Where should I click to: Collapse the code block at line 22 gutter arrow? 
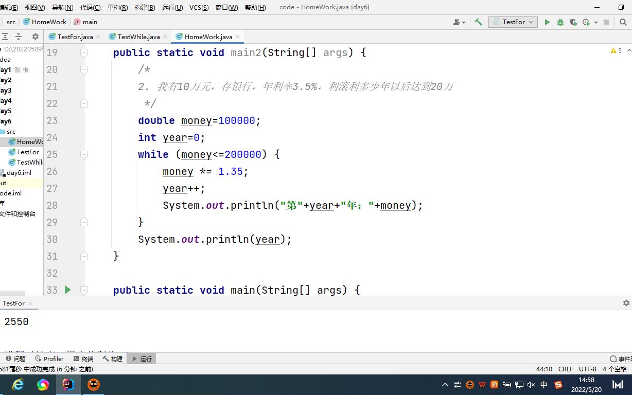[x=85, y=103]
